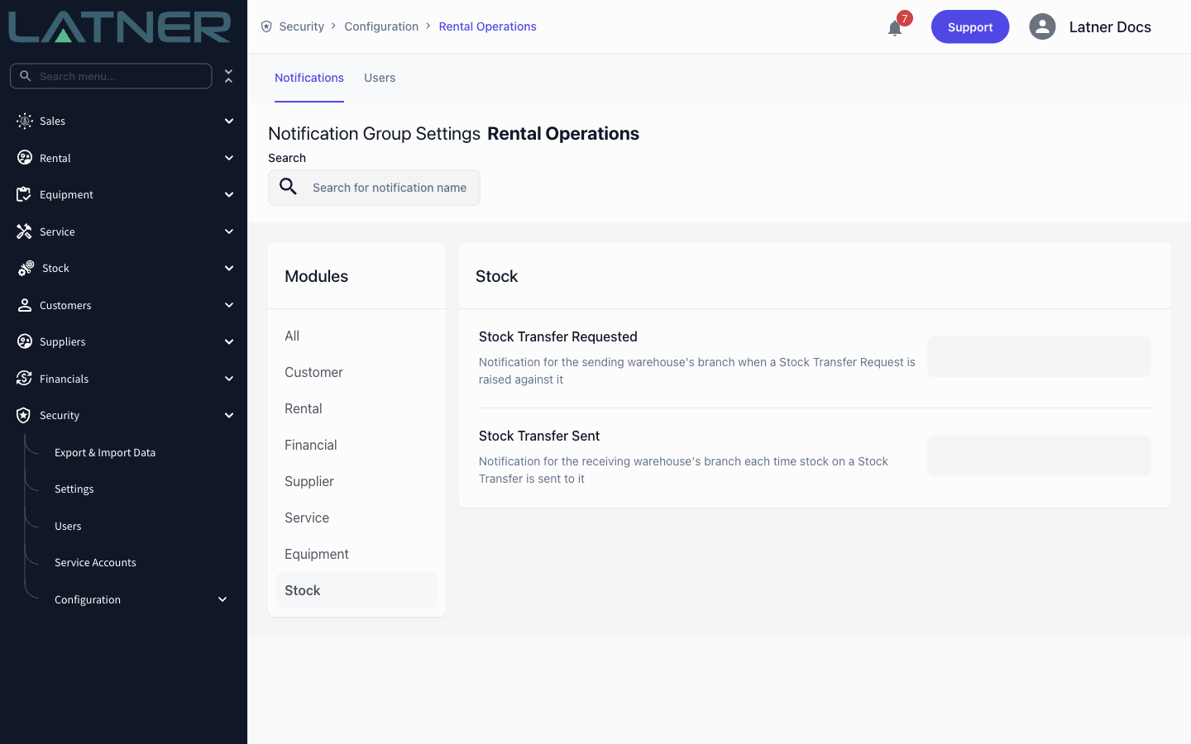Click the user avatar icon

point(1042,26)
